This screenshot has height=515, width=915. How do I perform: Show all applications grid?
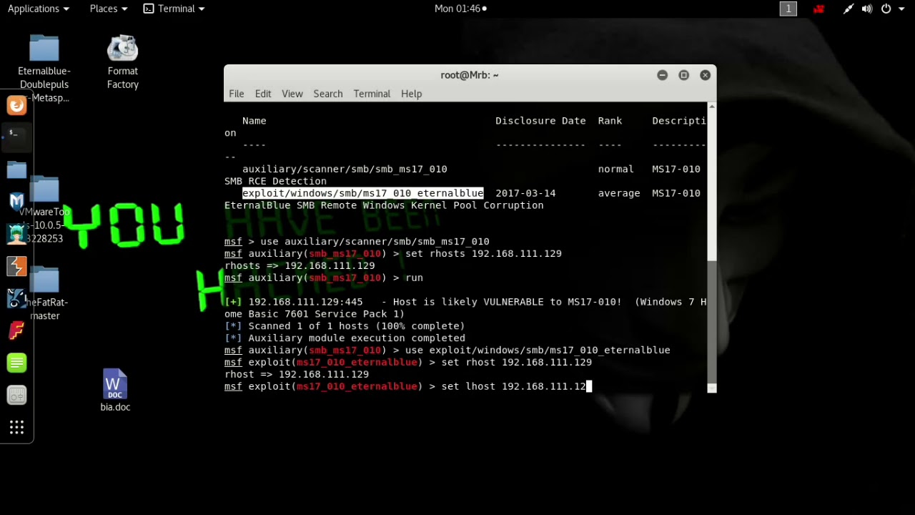point(16,427)
